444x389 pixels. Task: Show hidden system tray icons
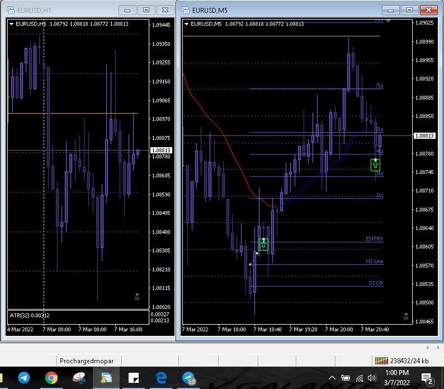pyautogui.click(x=332, y=378)
